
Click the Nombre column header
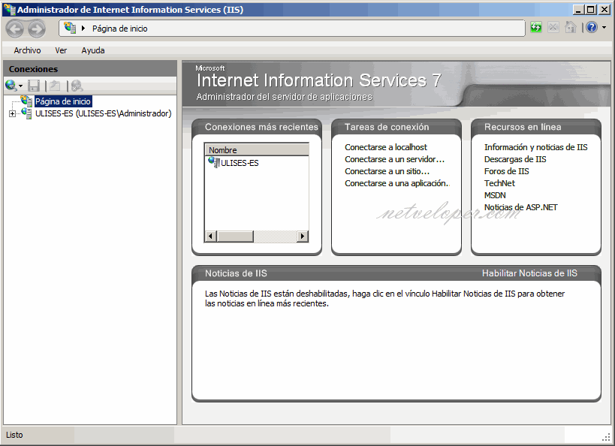[257, 150]
